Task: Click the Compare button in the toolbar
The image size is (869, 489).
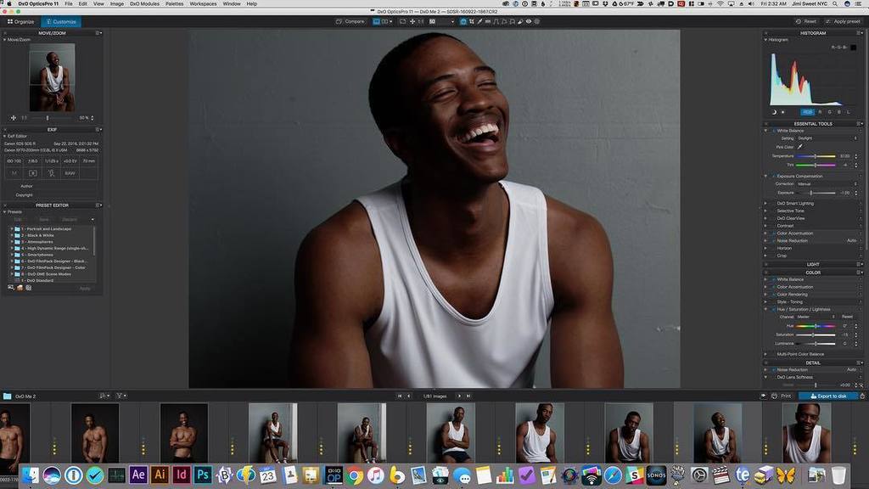Action: coord(350,21)
